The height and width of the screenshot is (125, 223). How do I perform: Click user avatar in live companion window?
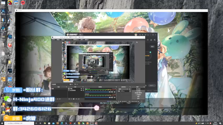pyautogui.click(x=136, y=34)
